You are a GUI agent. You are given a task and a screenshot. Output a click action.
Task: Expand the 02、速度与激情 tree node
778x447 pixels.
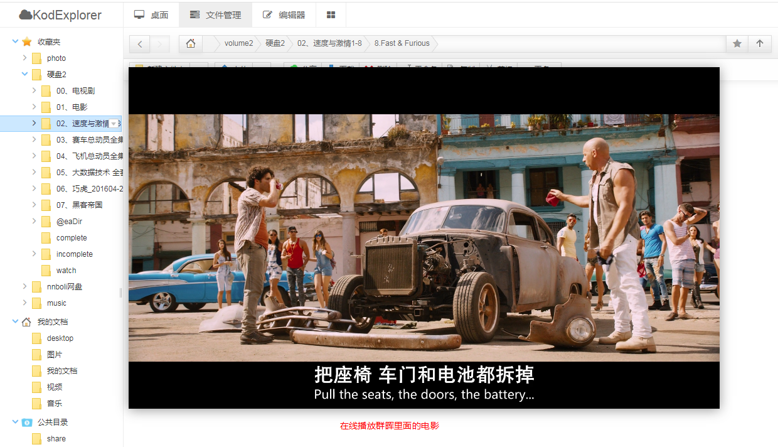click(34, 123)
